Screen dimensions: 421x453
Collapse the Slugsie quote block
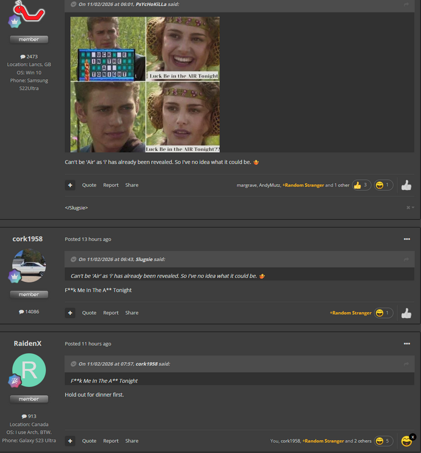(x=74, y=260)
